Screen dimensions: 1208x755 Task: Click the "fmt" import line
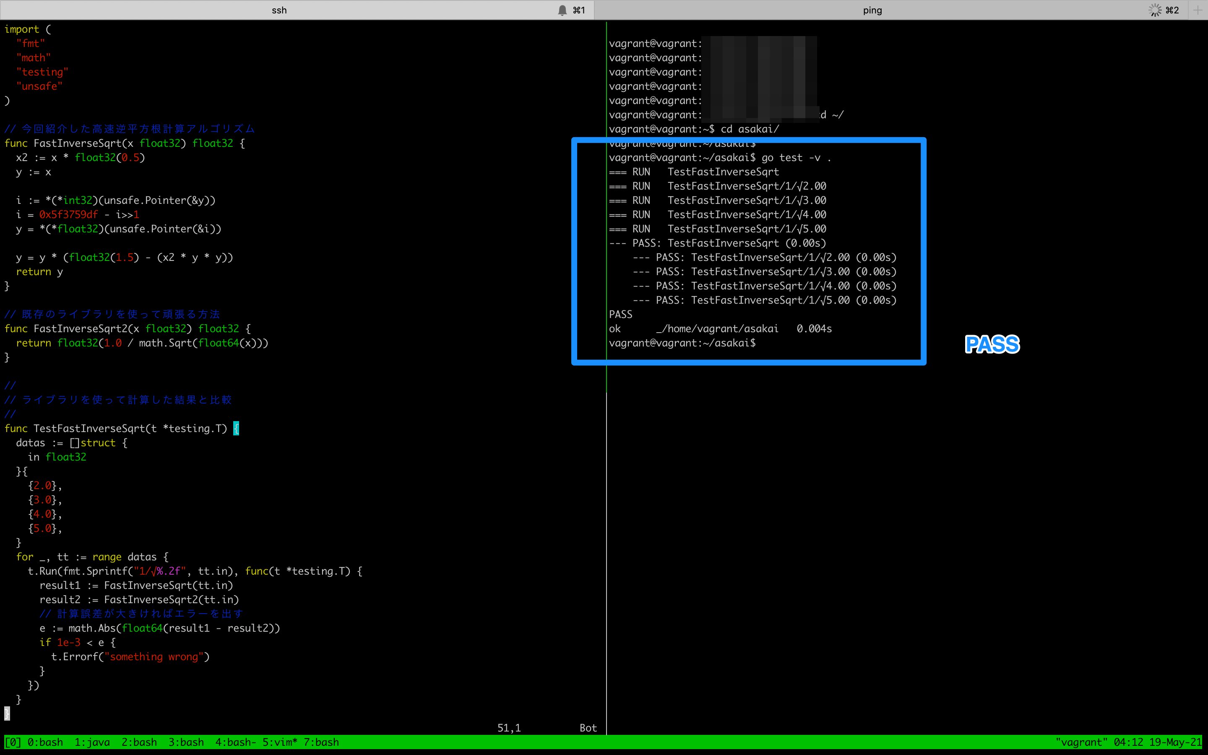click(x=31, y=44)
